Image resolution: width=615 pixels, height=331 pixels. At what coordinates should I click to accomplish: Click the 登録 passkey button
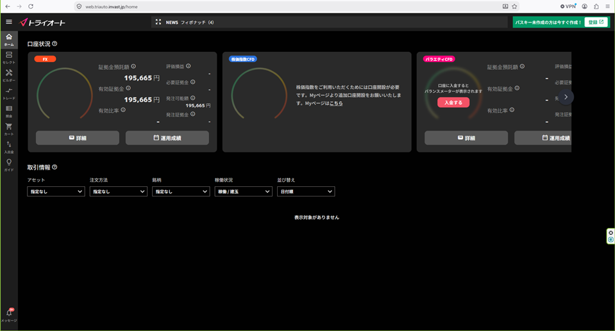tap(596, 22)
